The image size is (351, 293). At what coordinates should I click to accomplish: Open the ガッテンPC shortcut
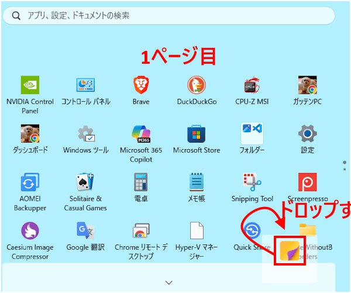pos(308,85)
